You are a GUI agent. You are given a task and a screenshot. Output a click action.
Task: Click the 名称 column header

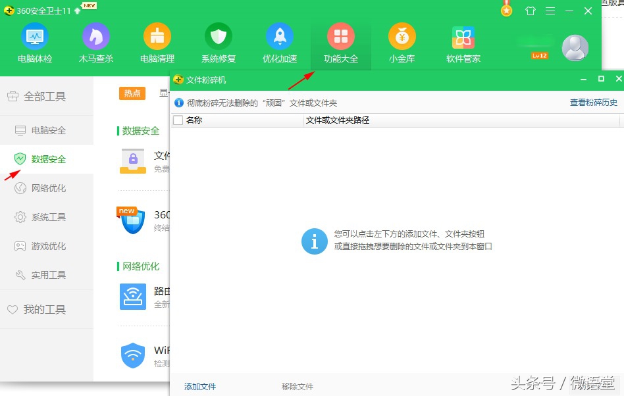point(194,120)
